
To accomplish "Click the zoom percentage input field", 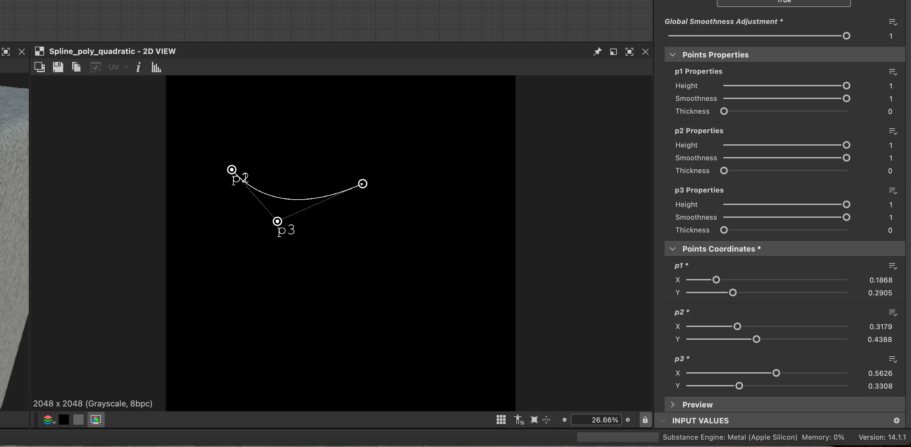I will (x=596, y=420).
